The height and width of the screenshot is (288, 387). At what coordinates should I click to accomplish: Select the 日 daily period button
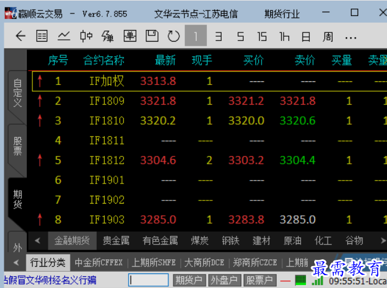click(306, 37)
